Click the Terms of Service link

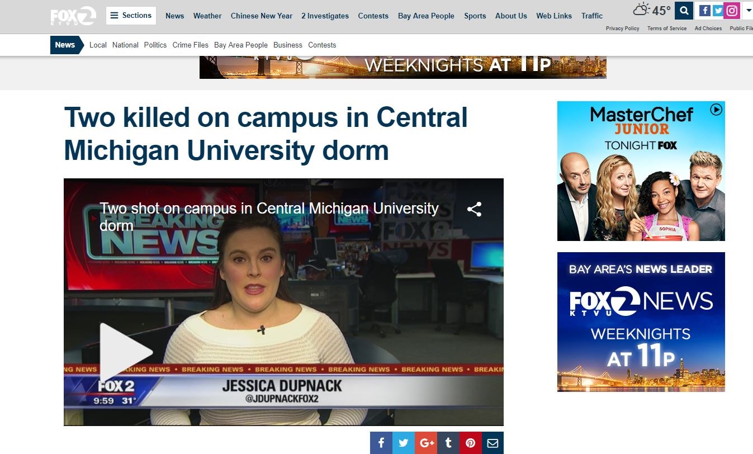(x=666, y=29)
